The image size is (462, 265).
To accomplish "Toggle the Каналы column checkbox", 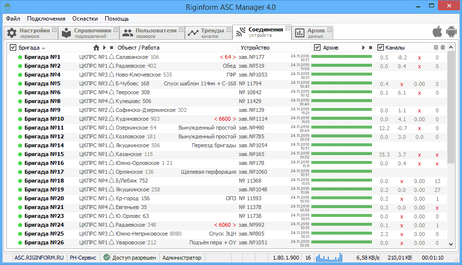I will pyautogui.click(x=380, y=48).
